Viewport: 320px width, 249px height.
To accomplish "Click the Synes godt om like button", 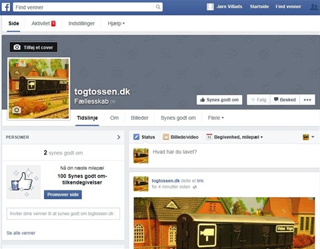I will 219,100.
